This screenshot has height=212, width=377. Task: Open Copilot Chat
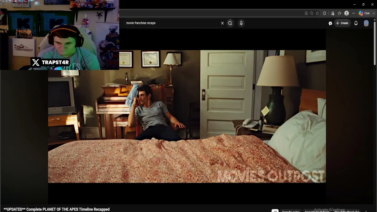(x=364, y=13)
